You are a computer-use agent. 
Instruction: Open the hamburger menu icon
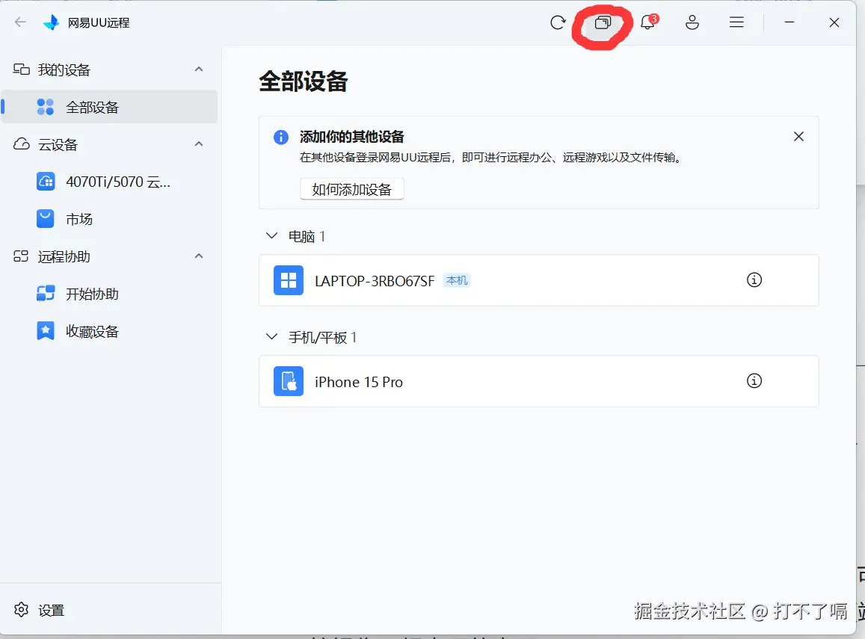736,22
